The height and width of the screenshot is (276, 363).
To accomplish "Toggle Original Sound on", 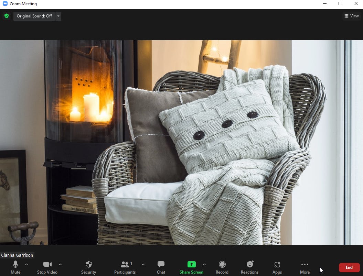I will (34, 16).
